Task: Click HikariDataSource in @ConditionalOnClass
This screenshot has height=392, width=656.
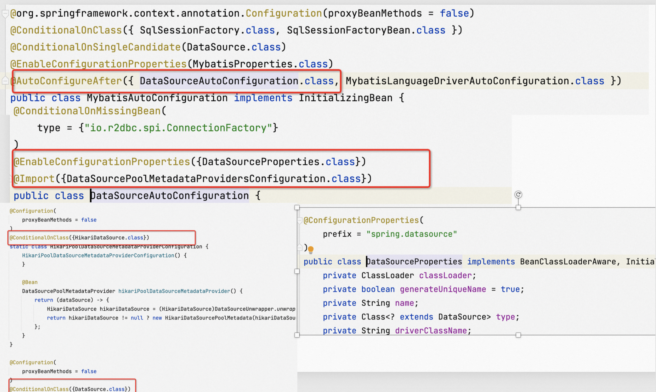Action: (100, 238)
